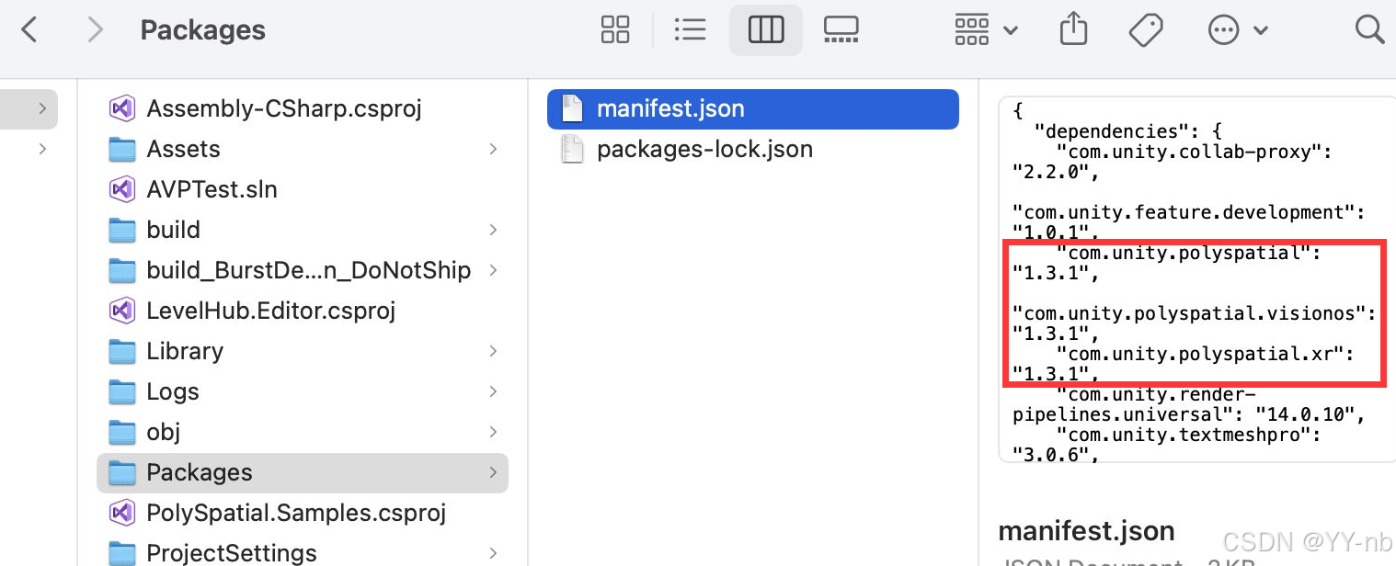The image size is (1396, 566).
Task: Click the ProjectSettings folder icon
Action: (x=122, y=553)
